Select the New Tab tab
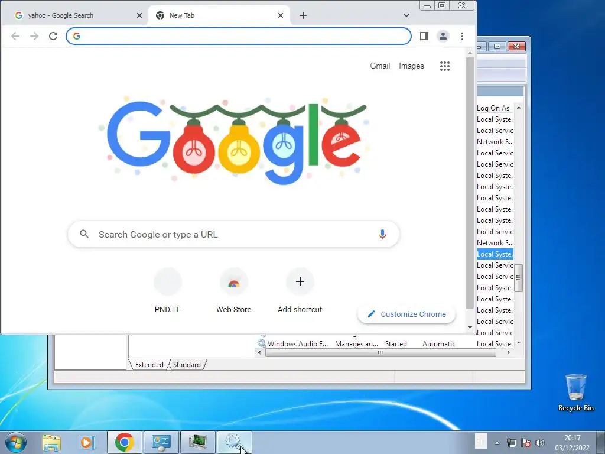This screenshot has height=454, width=605. pos(219,15)
